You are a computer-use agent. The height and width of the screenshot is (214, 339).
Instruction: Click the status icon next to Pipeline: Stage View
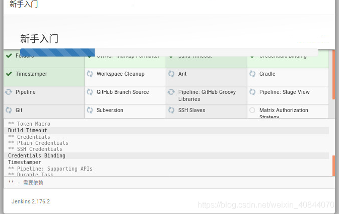pos(252,92)
